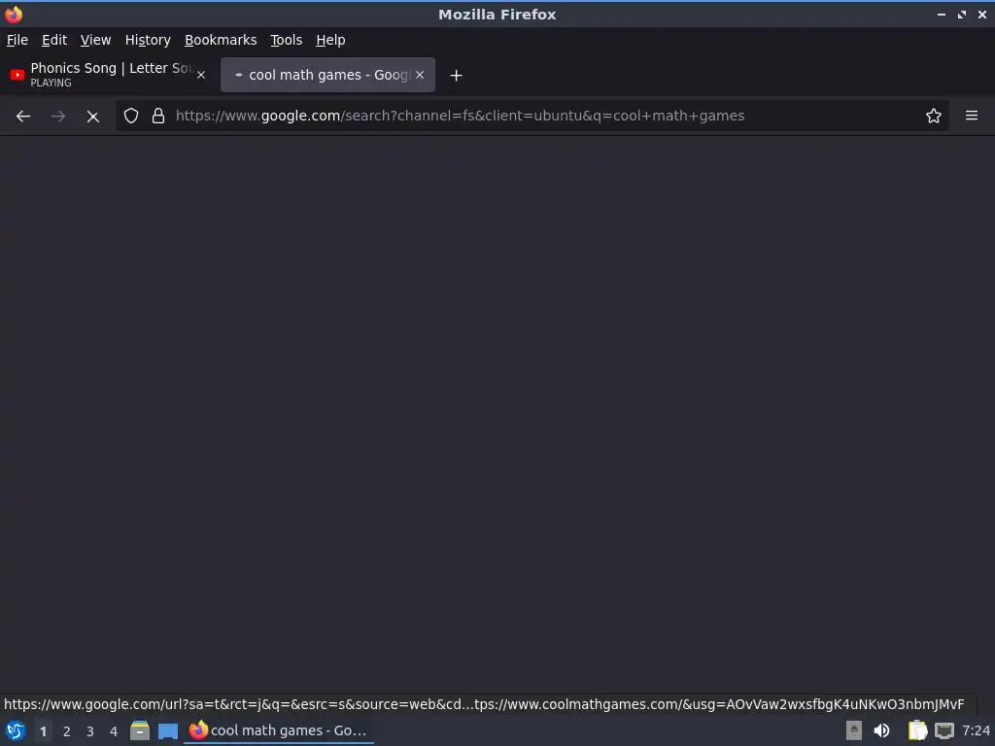Viewport: 995px width, 746px height.
Task: Open the Help menu
Action: tap(330, 40)
